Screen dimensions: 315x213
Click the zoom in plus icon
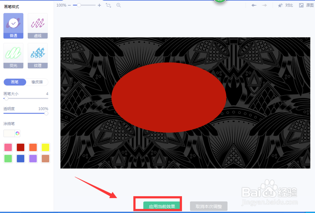click(99, 5)
